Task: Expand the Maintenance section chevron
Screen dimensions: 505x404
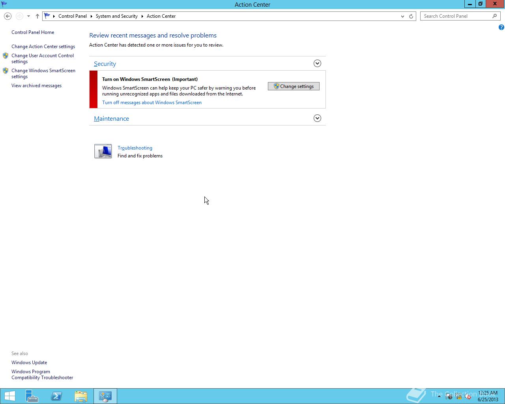Action: (x=317, y=118)
